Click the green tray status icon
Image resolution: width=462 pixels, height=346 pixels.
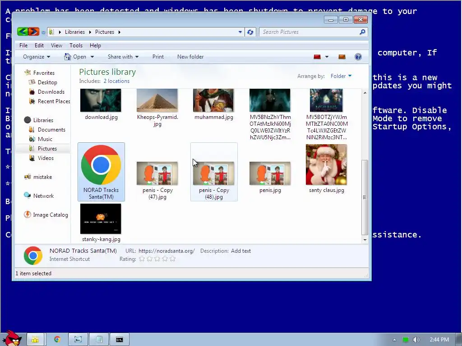(x=406, y=340)
